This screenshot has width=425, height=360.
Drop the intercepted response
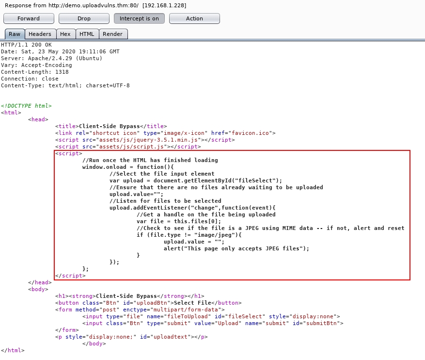(84, 18)
